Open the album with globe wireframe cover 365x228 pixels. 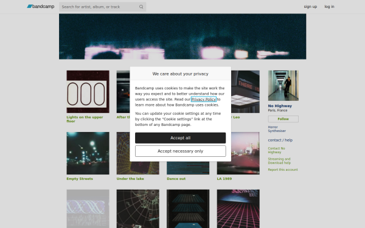click(138, 209)
